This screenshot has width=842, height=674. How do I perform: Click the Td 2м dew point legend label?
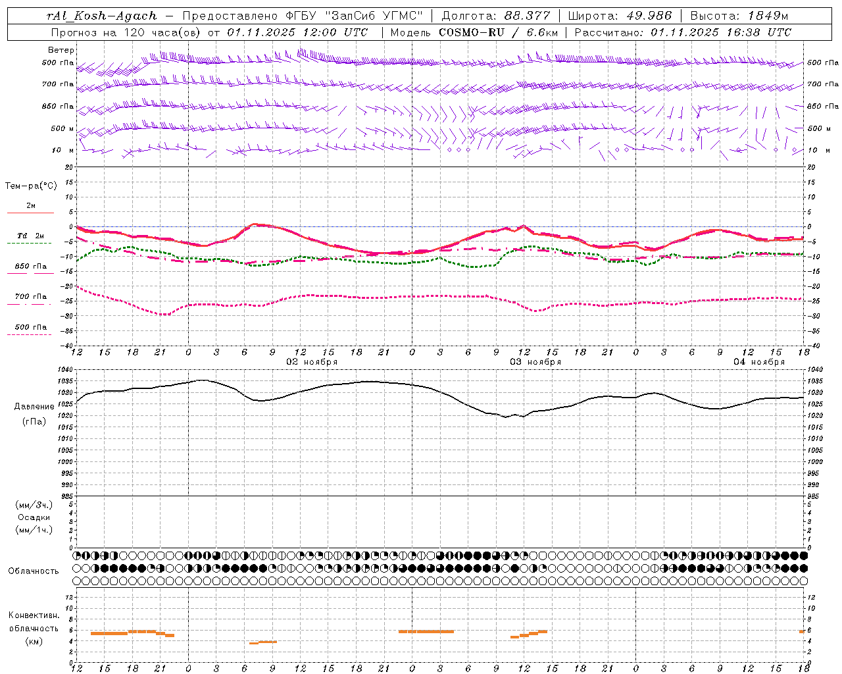click(30, 236)
